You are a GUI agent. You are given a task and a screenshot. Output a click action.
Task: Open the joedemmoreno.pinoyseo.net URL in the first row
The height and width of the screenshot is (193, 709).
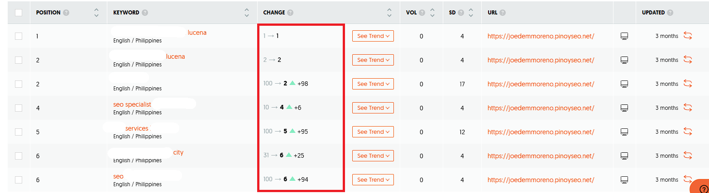point(541,36)
